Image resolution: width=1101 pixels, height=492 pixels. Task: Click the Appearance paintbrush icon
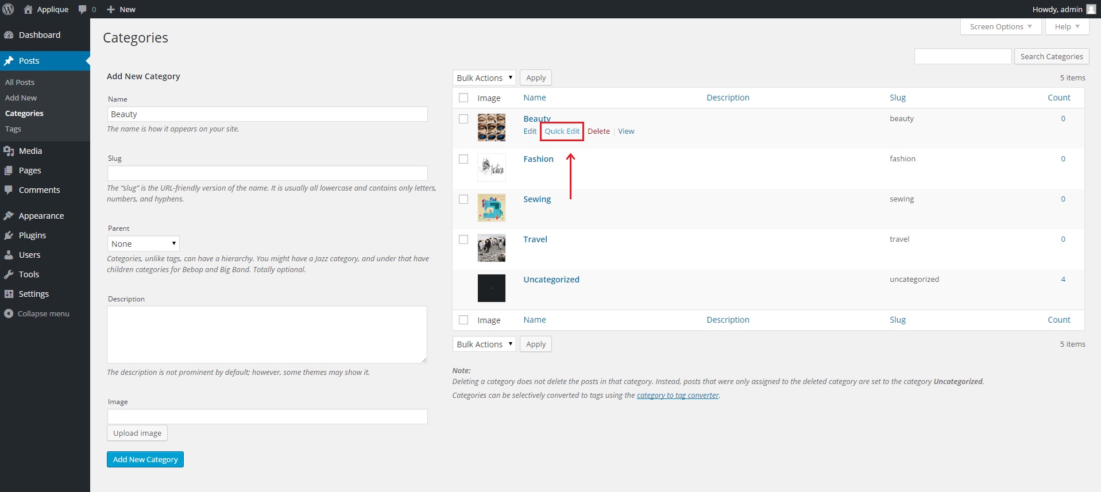[9, 216]
